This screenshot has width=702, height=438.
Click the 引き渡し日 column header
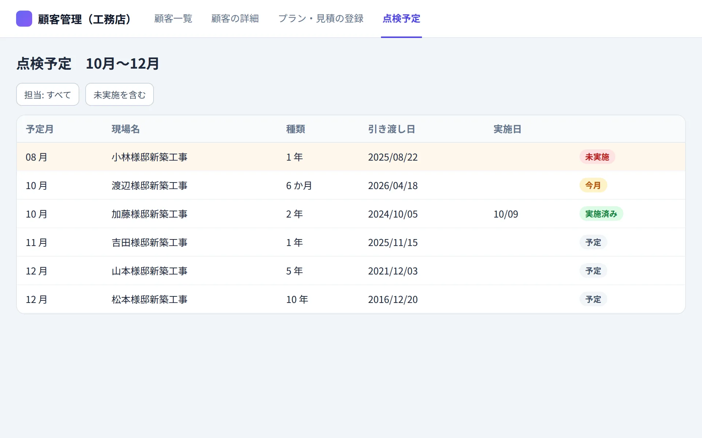tap(392, 129)
